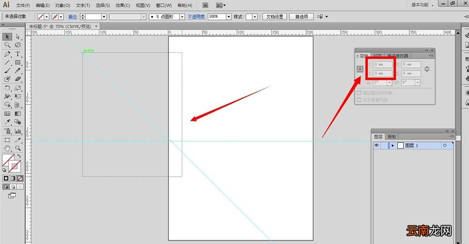Reset default fill and stroke
Viewport: 469px width, 244px height.
tap(4, 170)
